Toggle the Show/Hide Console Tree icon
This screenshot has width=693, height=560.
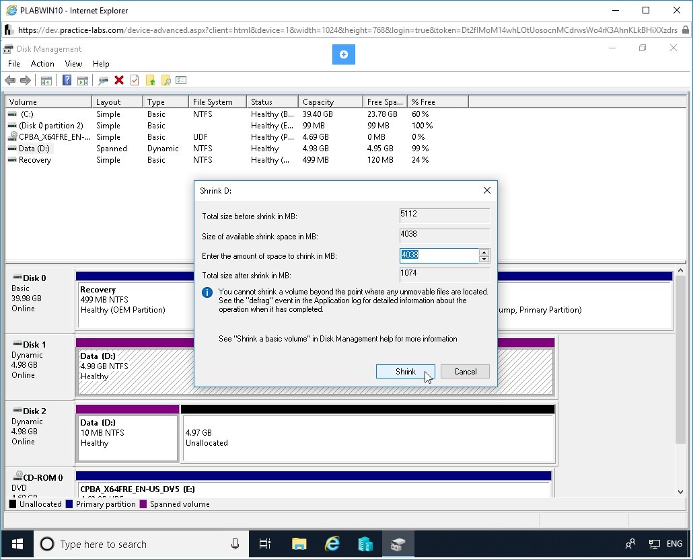pyautogui.click(x=46, y=81)
